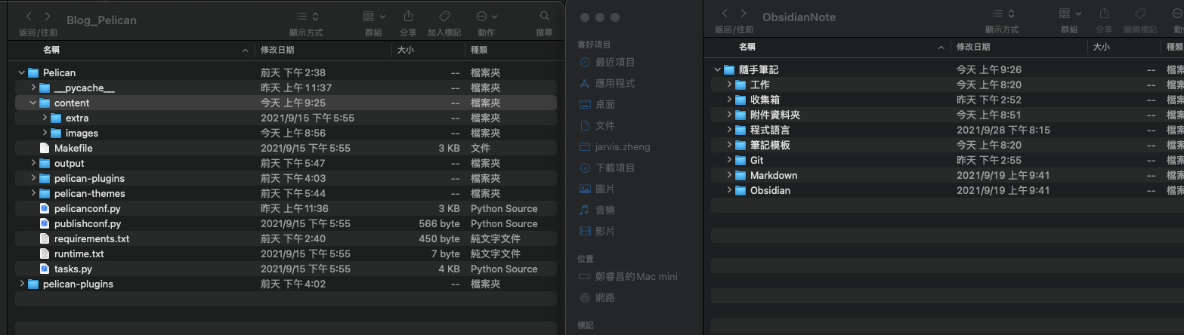
Task: Open view mode selector in Blog_Pelican window
Action: click(307, 16)
